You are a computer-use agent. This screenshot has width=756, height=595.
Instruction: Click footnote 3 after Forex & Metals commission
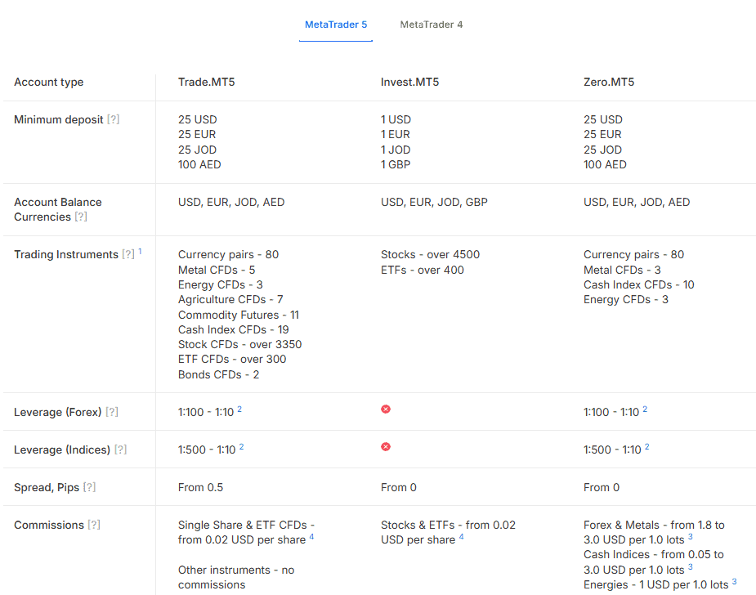click(689, 535)
